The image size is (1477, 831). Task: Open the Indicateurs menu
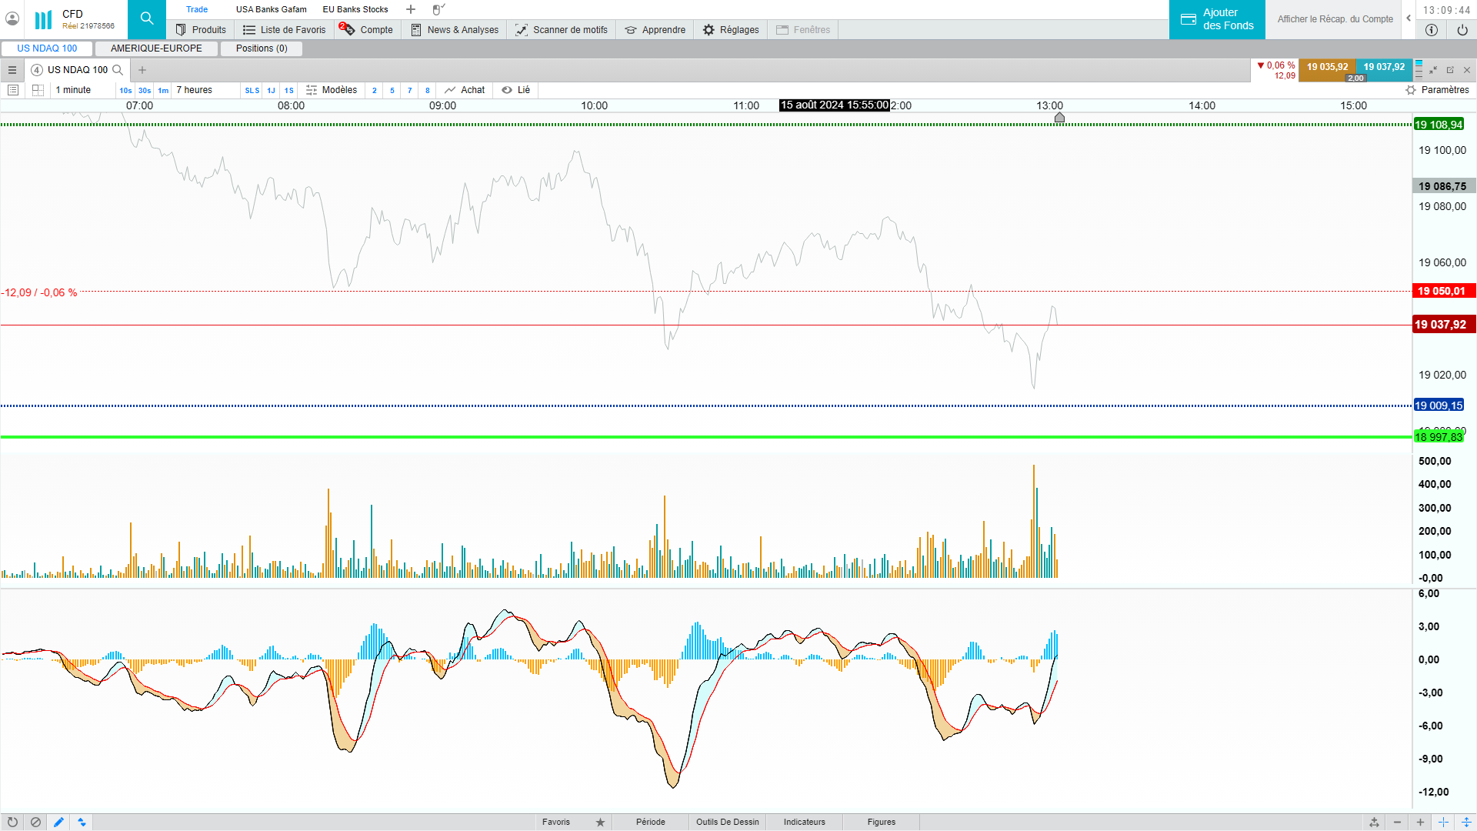(x=804, y=822)
